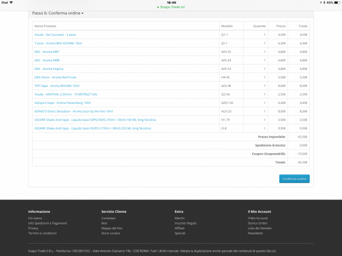342x256 pixels.
Task: Click the coupon discount value -19,50€
Action: (302, 154)
